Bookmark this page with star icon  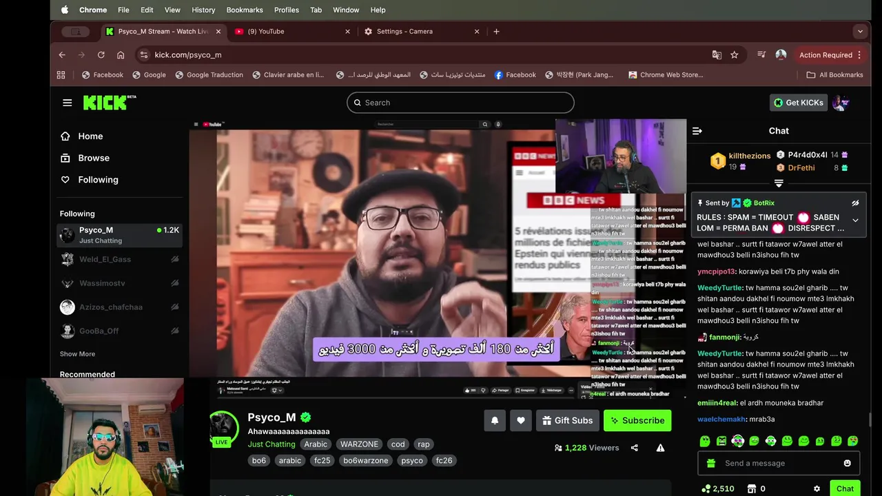[x=735, y=55]
